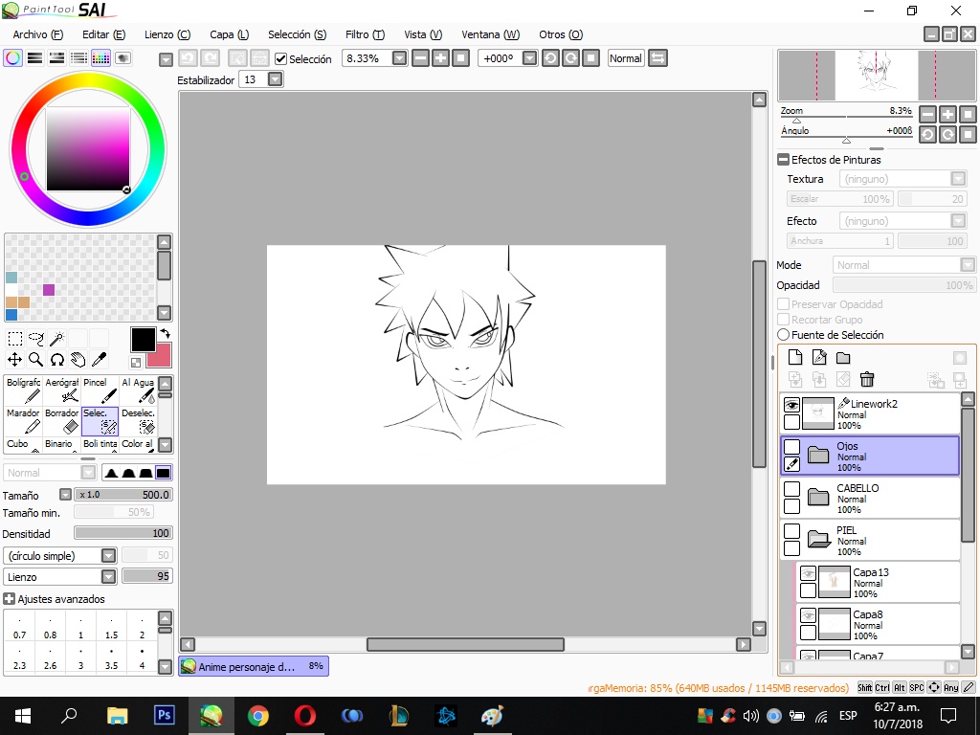Expand the Ajustes avanzados section
Viewport: 980px width, 735px height.
(10, 599)
